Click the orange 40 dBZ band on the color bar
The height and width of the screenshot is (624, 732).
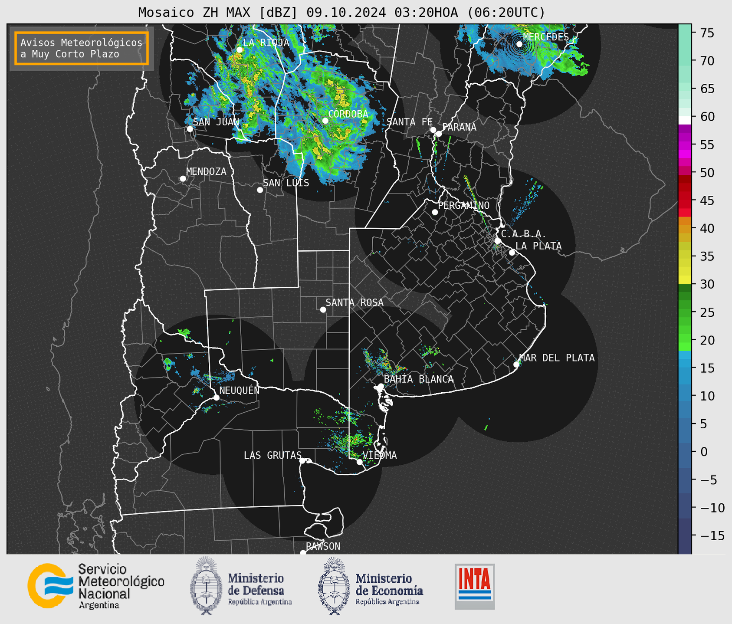[x=685, y=228]
